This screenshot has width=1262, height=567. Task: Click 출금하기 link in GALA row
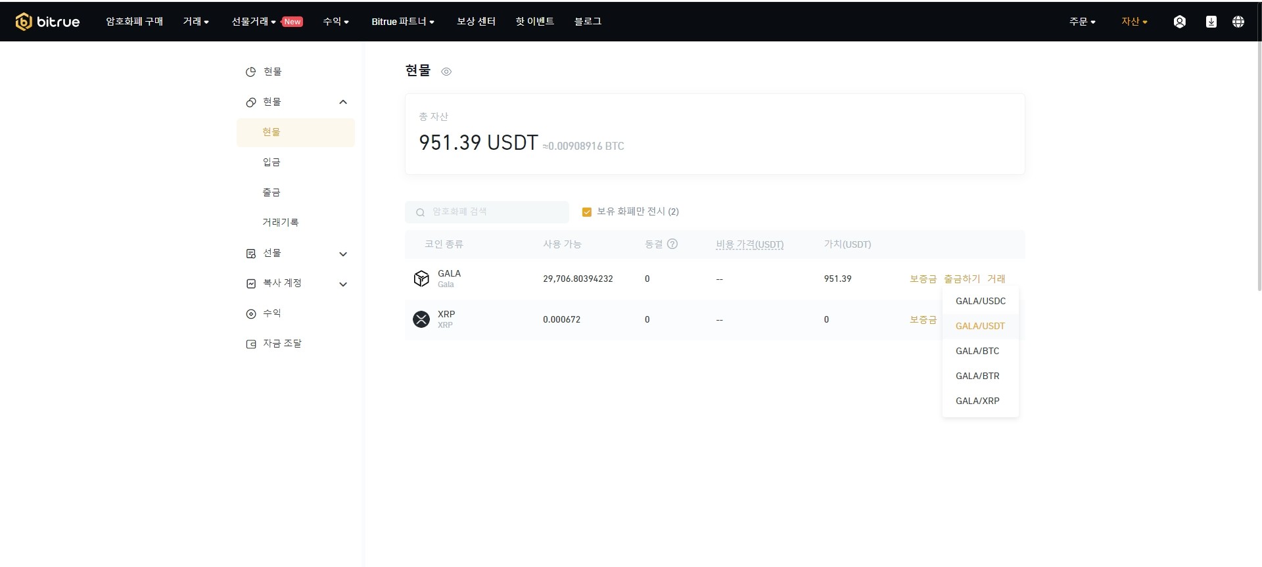(962, 279)
